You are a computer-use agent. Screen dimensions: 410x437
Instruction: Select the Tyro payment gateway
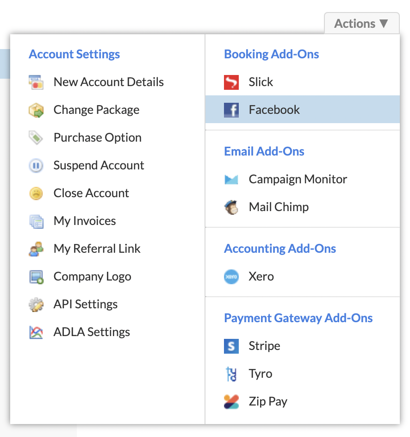click(303, 374)
